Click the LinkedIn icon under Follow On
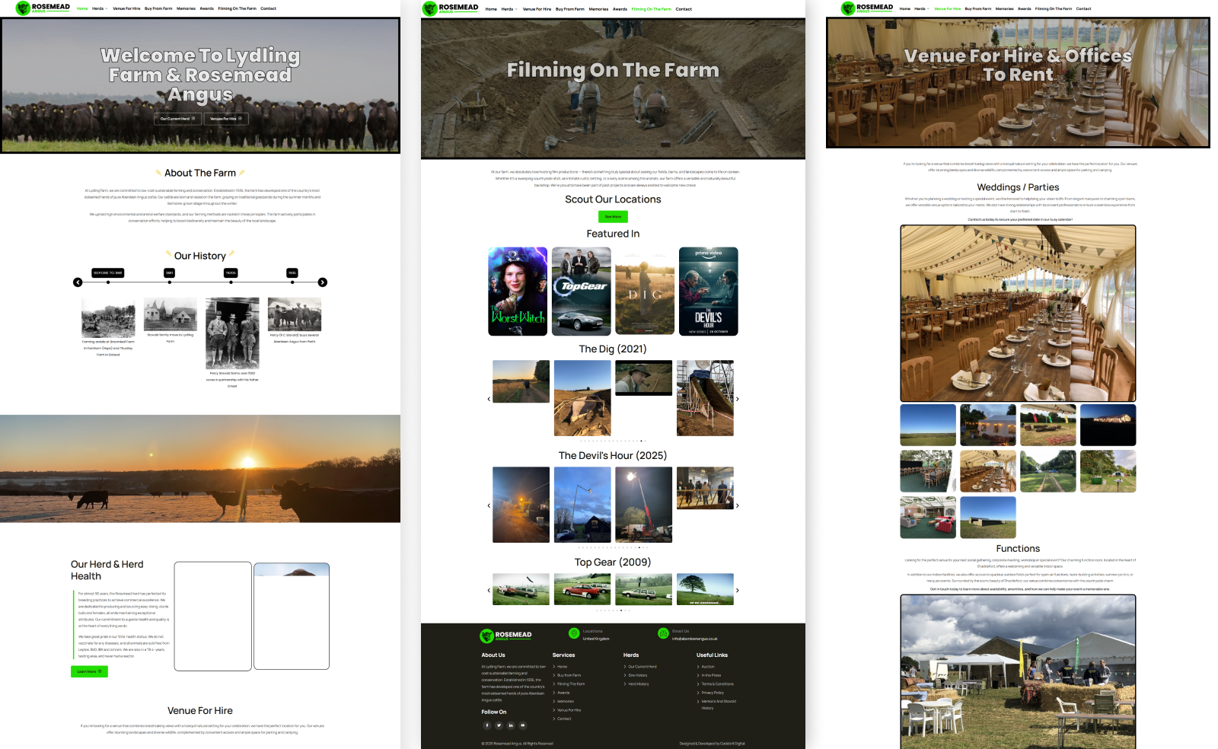1218x749 pixels. coord(511,725)
